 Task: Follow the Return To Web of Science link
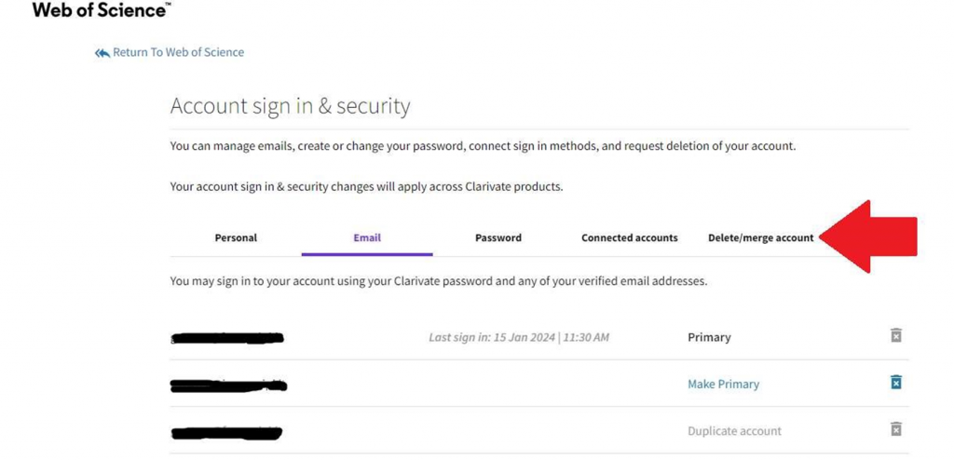(178, 52)
